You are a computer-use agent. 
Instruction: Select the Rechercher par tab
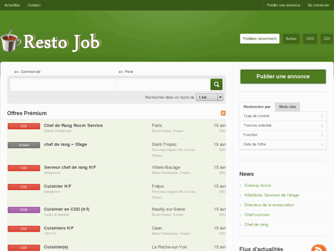pyautogui.click(x=257, y=107)
